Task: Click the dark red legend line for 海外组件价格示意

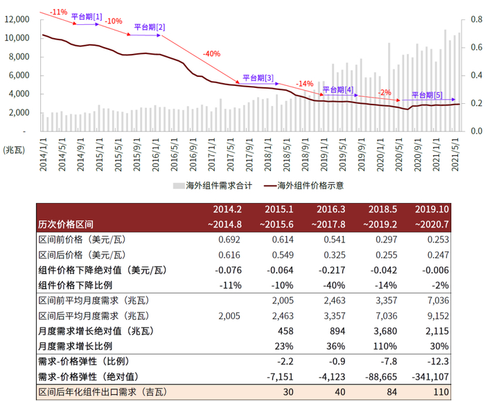Action: 270,186
